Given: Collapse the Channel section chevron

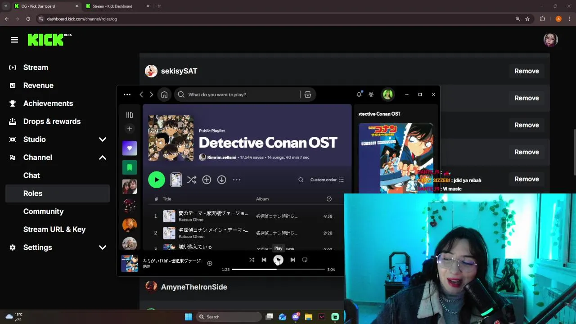Looking at the screenshot, I should [103, 157].
